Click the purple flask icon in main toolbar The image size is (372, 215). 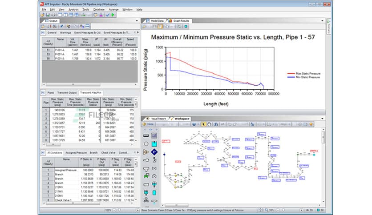pyautogui.click(x=101, y=15)
